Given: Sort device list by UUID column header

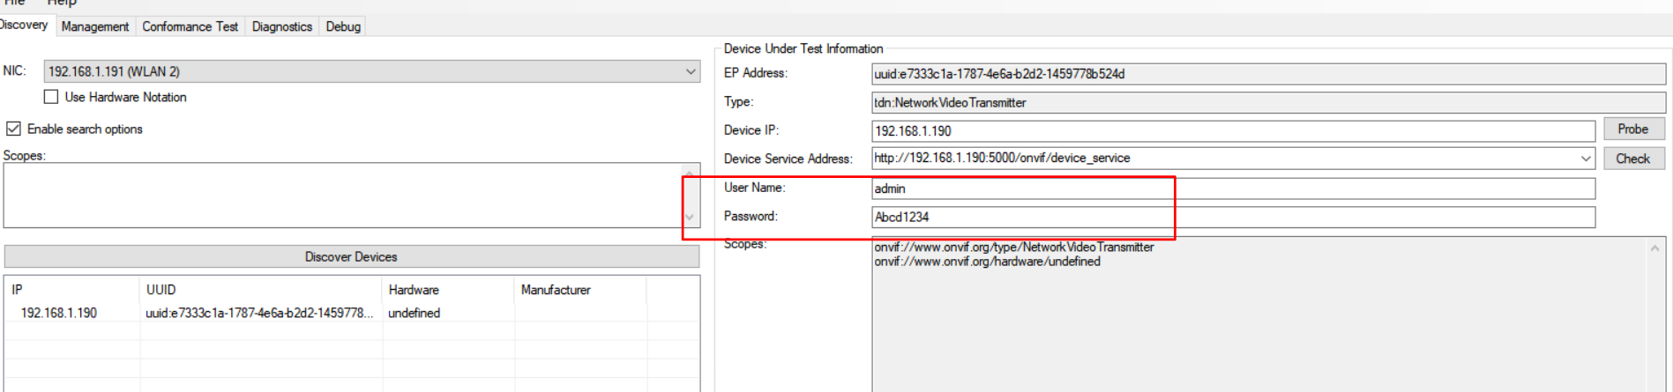Looking at the screenshot, I should click(261, 290).
